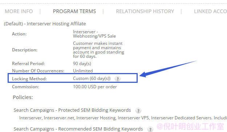Click the protected keywords list starting with Interserver

[x=123, y=118]
